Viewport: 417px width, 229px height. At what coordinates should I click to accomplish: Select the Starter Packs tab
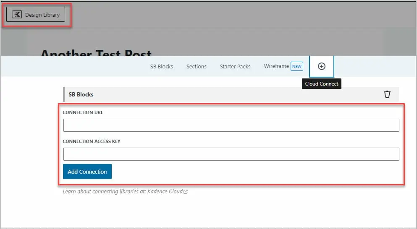[235, 66]
